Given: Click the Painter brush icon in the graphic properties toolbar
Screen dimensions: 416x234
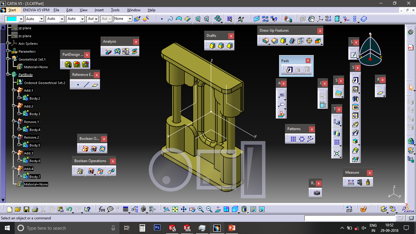Looking at the screenshot, I should tap(137, 19).
